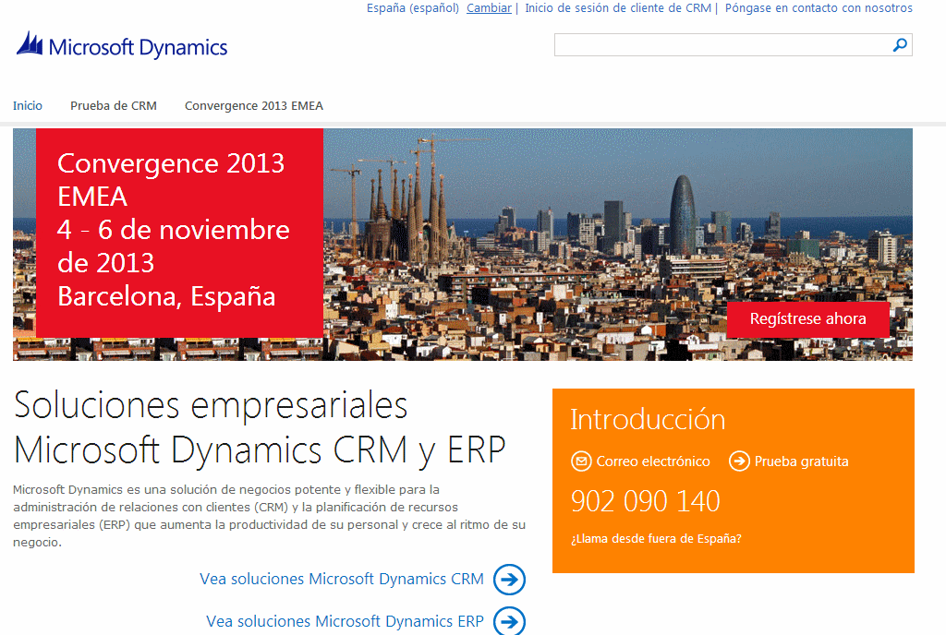Click the search magnifier icon
946x635 pixels.
click(900, 44)
